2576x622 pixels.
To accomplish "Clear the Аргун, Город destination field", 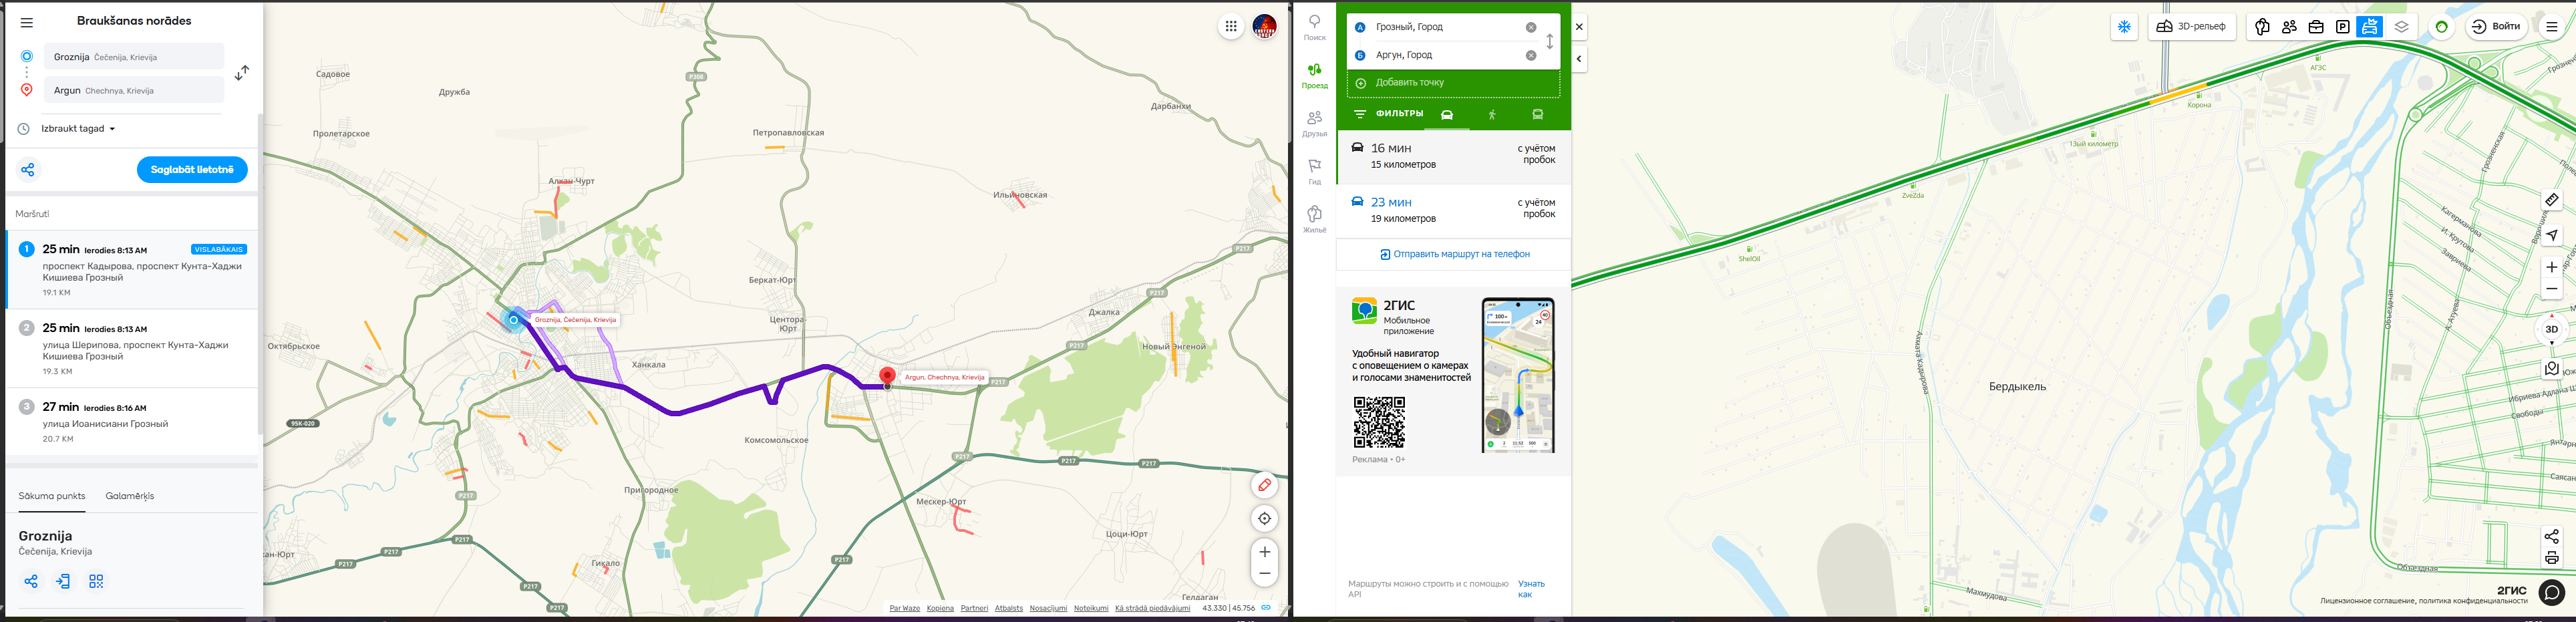I will click(x=1530, y=55).
